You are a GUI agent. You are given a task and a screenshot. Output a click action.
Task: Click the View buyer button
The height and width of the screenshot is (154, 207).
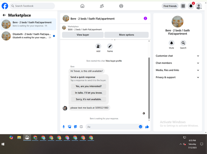tap(83, 35)
